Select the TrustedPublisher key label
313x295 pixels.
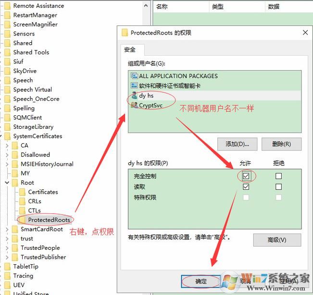click(43, 258)
